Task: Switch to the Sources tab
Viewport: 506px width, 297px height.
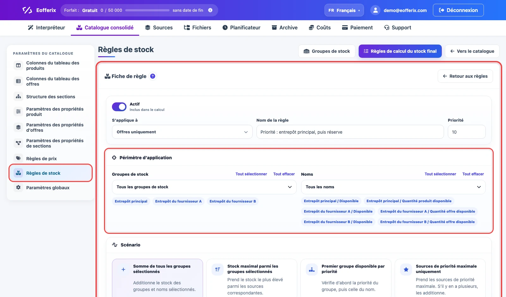Action: [159, 27]
